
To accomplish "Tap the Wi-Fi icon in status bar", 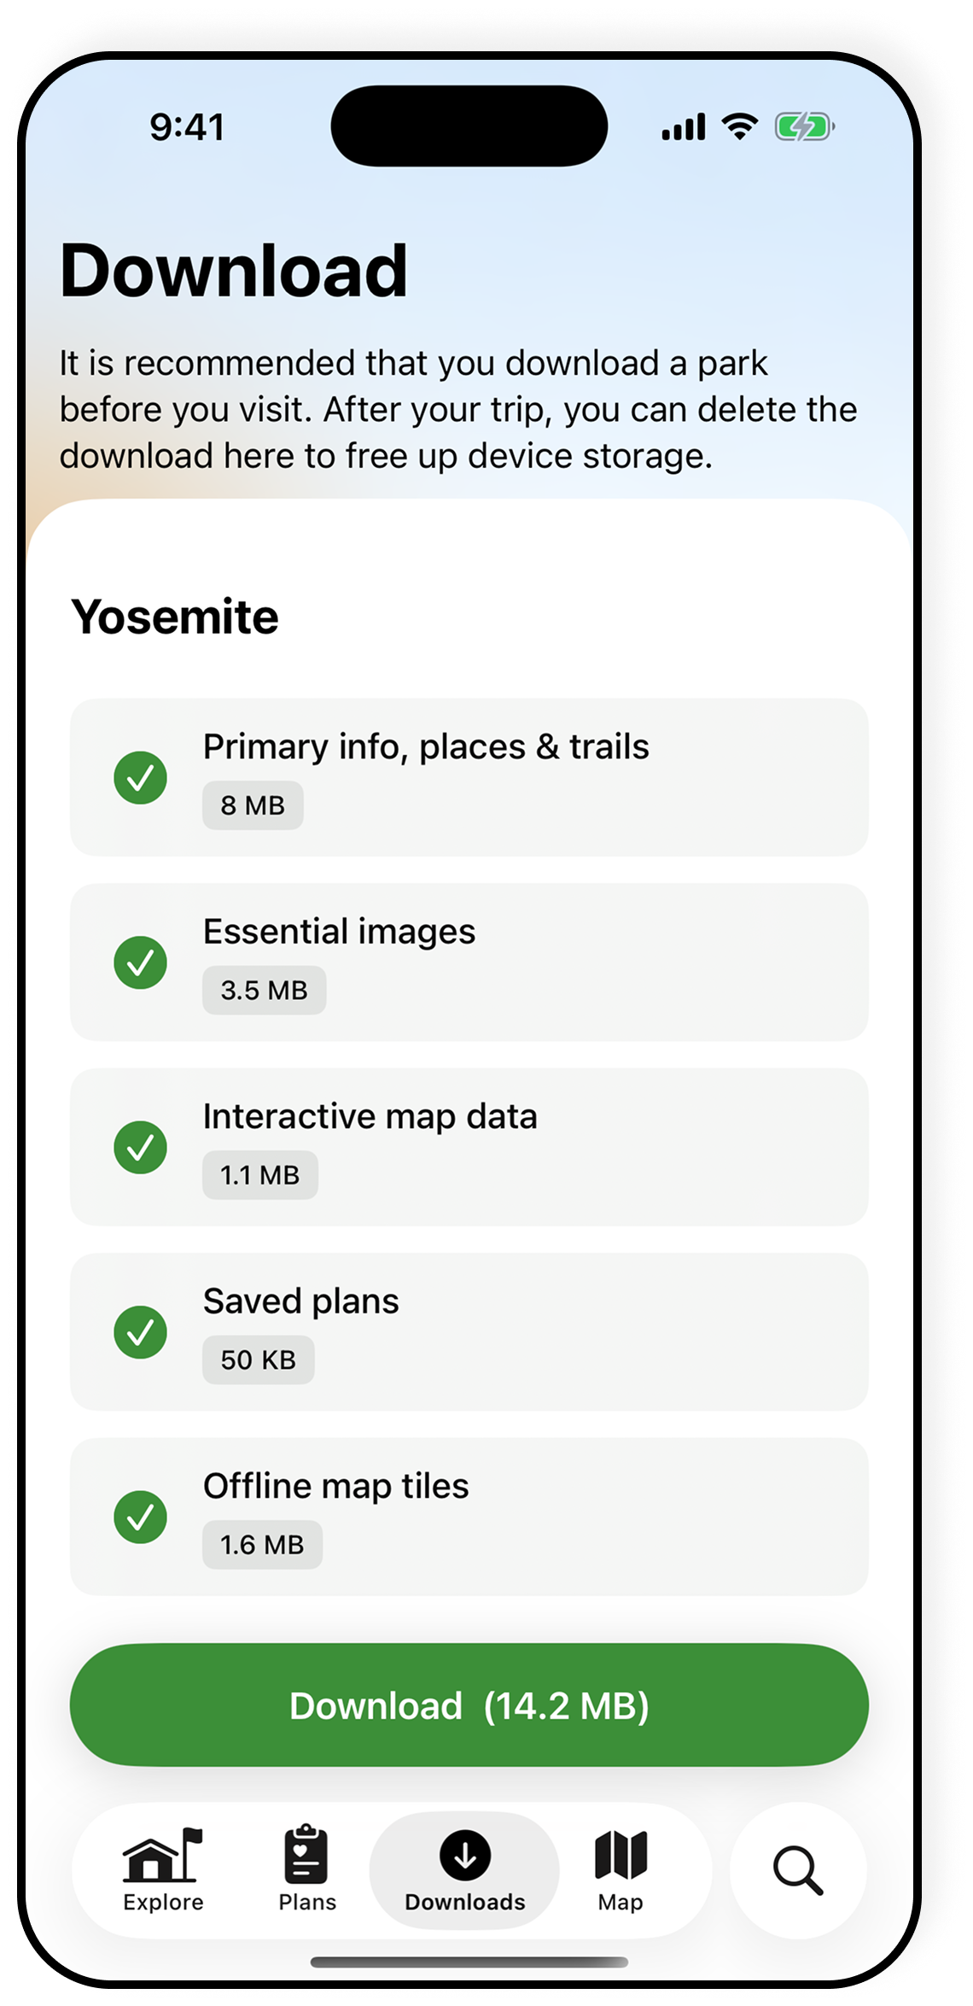I will coord(739,126).
